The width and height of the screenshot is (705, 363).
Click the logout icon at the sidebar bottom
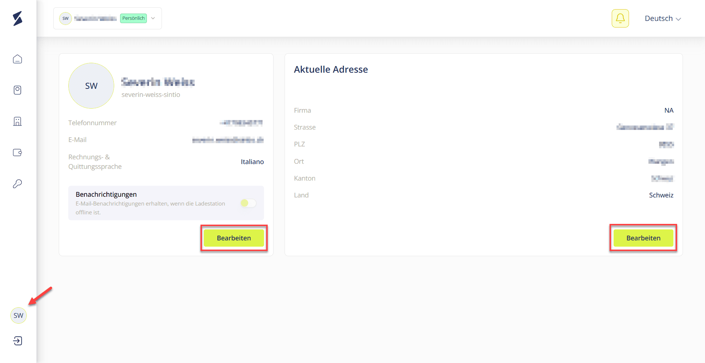coord(18,341)
